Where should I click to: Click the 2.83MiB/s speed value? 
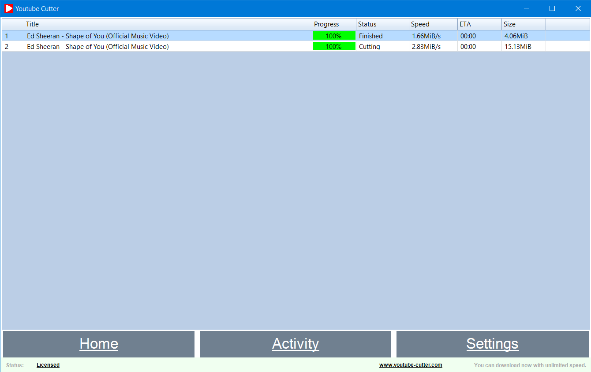coord(426,47)
